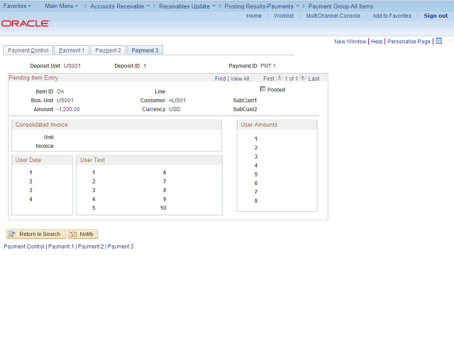Open the Main Menu dropdown
This screenshot has width=454, height=340.
point(62,6)
